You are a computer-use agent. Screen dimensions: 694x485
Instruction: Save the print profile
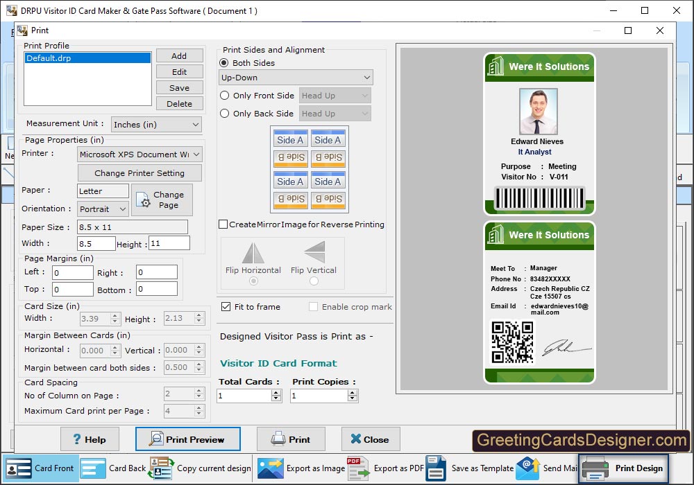pyautogui.click(x=179, y=87)
